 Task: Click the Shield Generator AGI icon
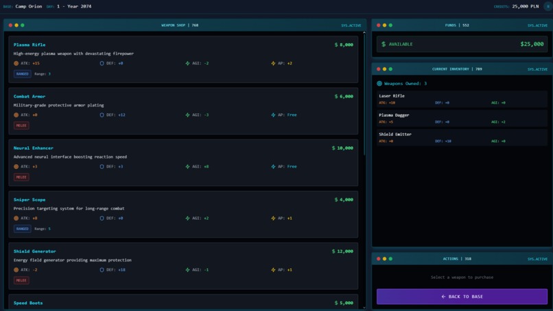click(x=187, y=270)
